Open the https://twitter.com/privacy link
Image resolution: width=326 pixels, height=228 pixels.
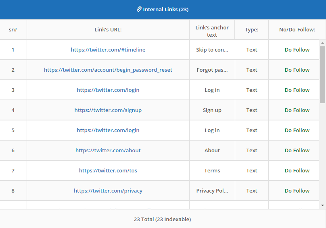(108, 191)
